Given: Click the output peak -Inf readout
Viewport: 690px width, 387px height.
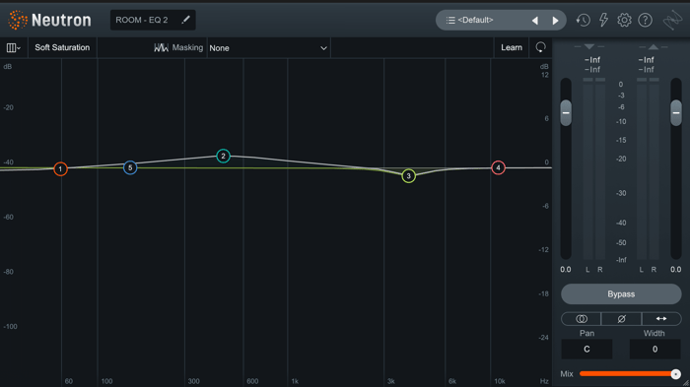Looking at the screenshot, I should click(x=646, y=60).
